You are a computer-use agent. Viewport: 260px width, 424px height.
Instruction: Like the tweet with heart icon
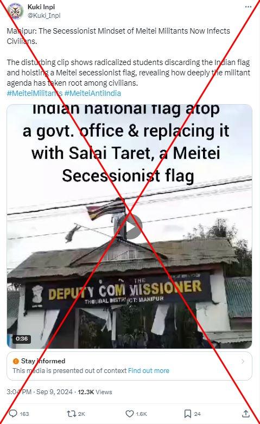point(130,414)
